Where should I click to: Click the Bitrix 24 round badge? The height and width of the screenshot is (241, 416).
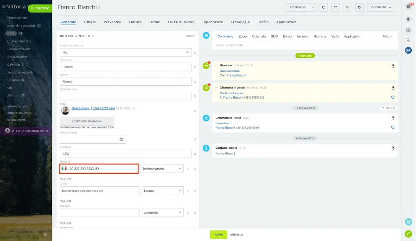(408, 50)
